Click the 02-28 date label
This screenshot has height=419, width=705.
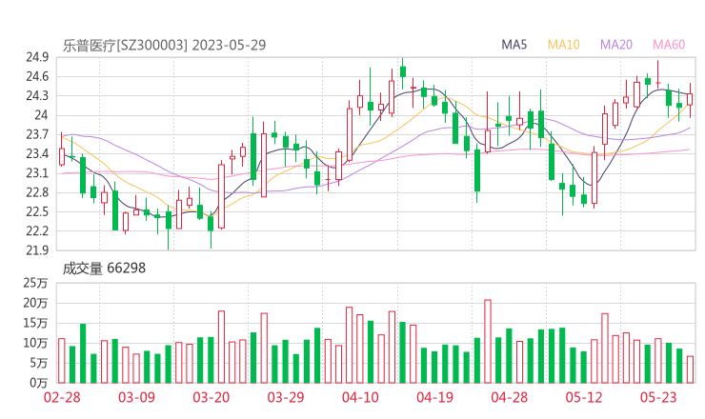pos(62,397)
